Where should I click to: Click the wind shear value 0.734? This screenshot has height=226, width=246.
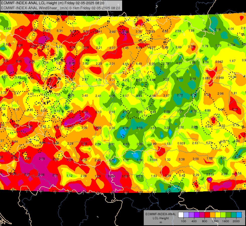click(x=231, y=45)
